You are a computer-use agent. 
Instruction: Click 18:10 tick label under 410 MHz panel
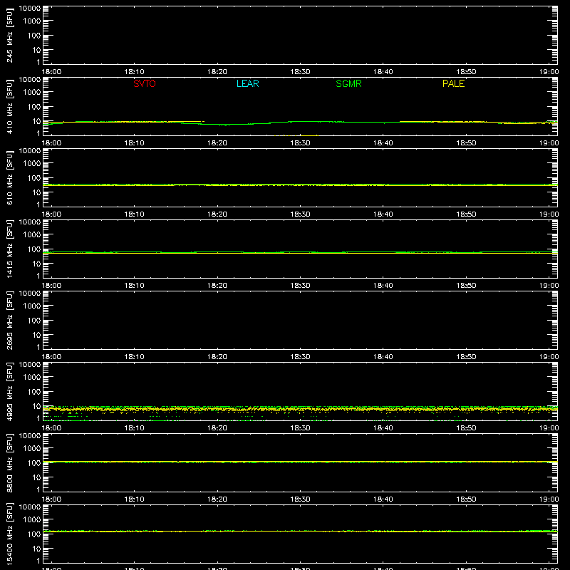coord(135,143)
